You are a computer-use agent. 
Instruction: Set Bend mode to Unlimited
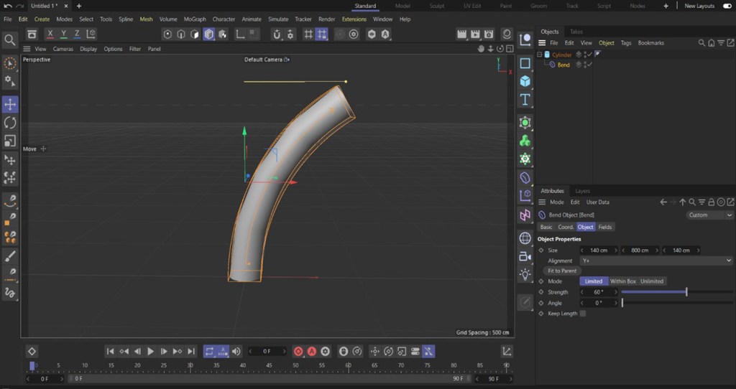652,281
